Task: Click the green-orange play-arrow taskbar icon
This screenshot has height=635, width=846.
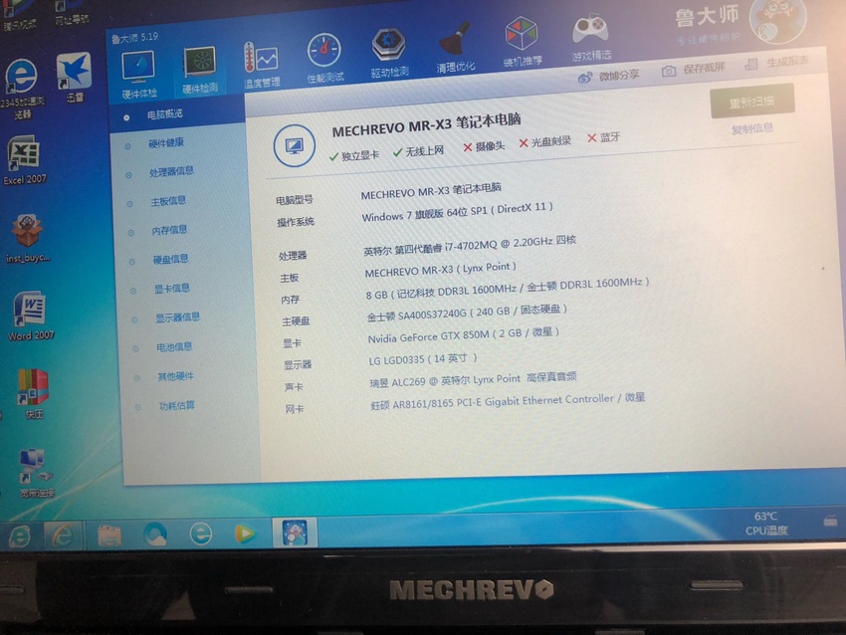Action: 245,533
